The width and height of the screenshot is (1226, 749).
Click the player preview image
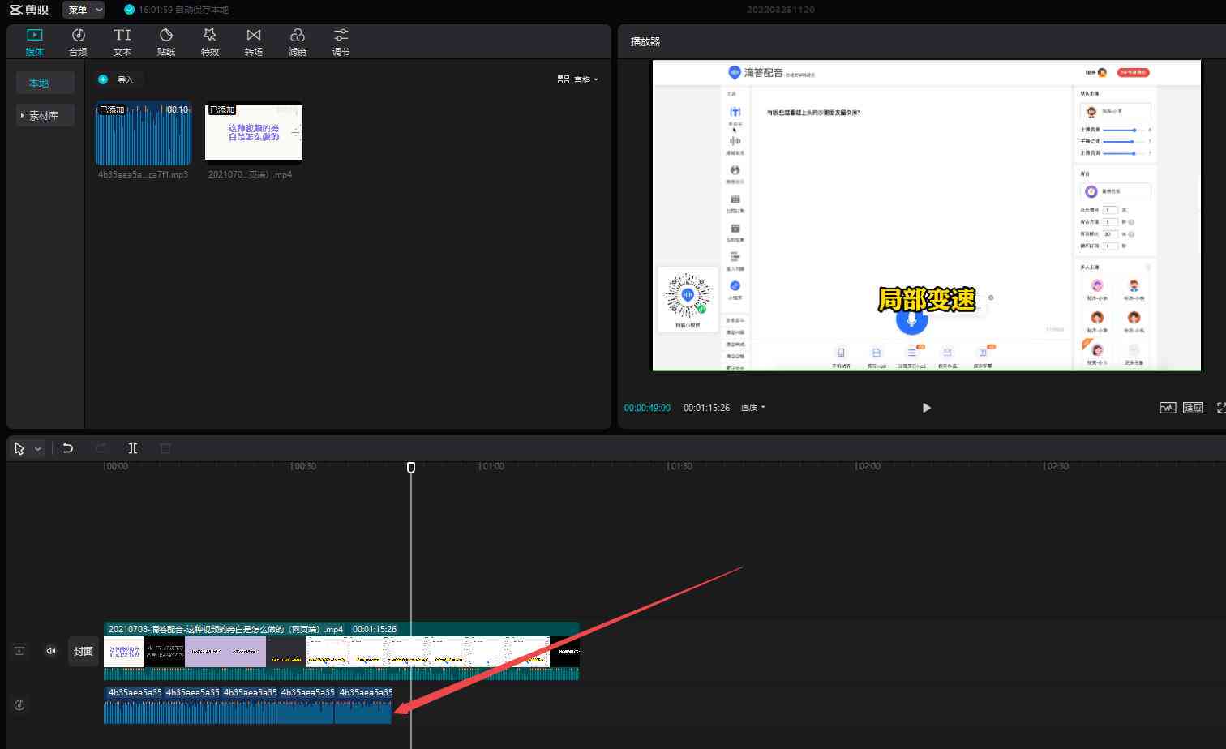tap(926, 216)
